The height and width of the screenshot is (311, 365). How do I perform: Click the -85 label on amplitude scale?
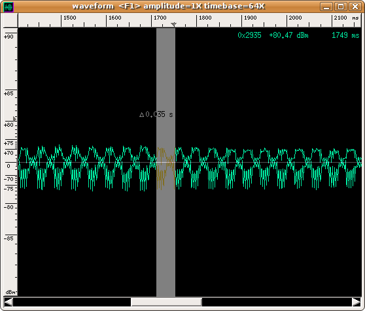click(x=9, y=238)
